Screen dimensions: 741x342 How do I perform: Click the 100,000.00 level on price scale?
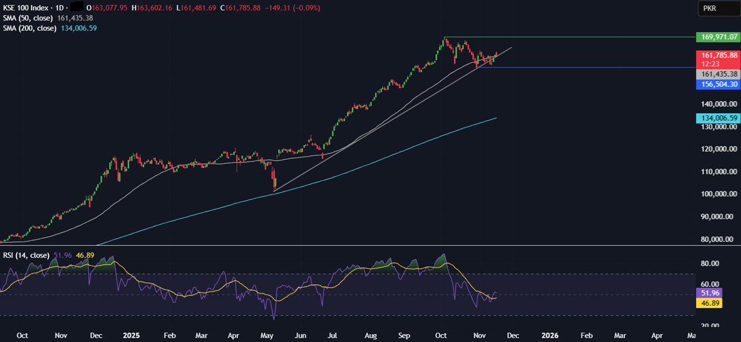pos(719,194)
